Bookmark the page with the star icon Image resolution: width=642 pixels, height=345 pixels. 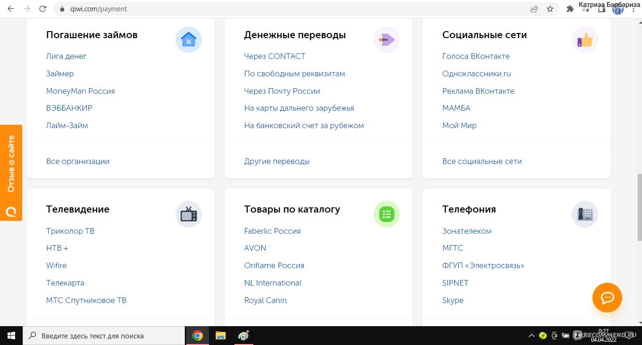550,9
